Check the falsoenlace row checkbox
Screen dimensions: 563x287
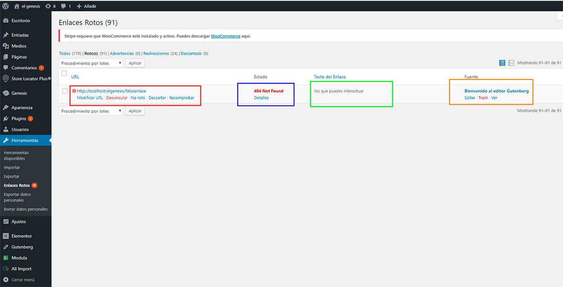coord(65,91)
